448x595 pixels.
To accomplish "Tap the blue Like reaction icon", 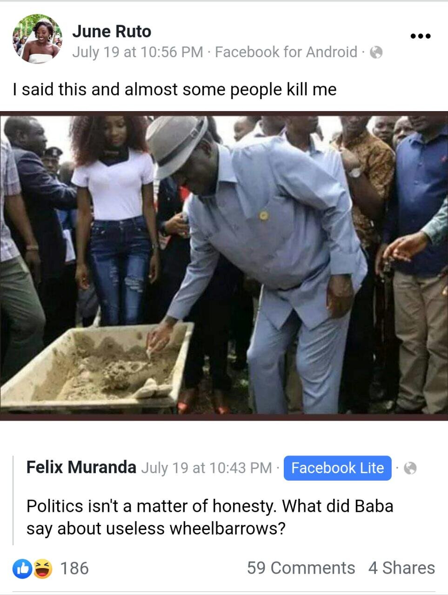I will tap(22, 569).
